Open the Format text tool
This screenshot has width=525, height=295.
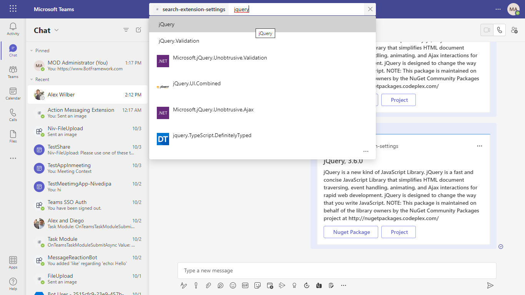[x=183, y=285]
